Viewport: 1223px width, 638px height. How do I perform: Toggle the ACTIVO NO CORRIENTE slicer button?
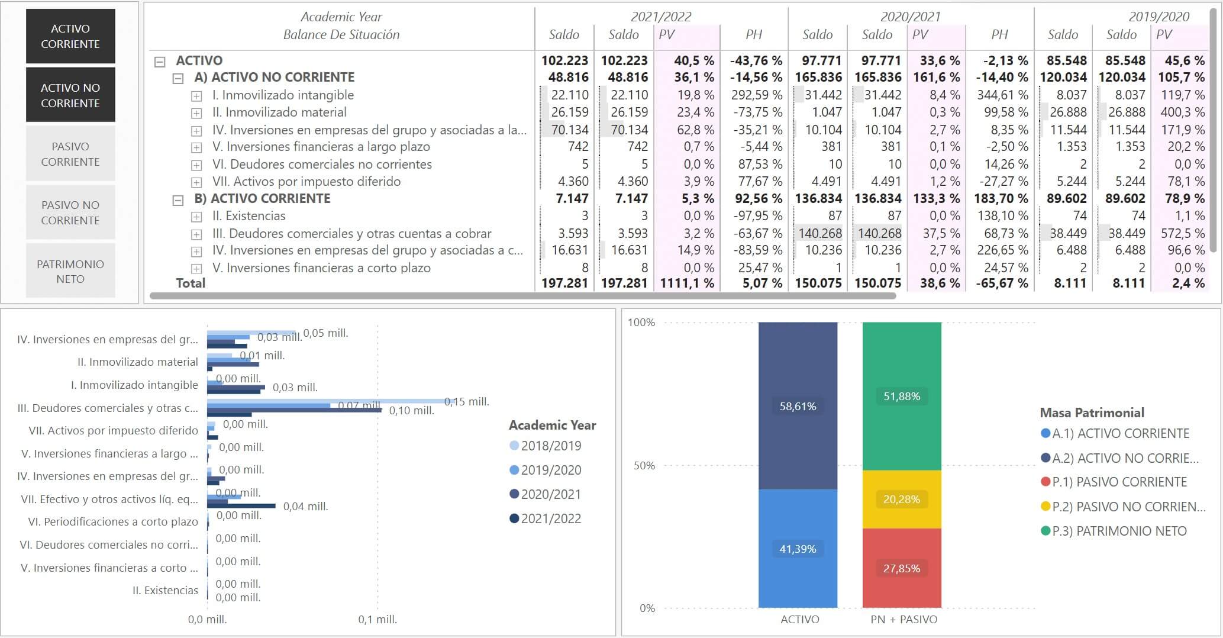click(70, 95)
